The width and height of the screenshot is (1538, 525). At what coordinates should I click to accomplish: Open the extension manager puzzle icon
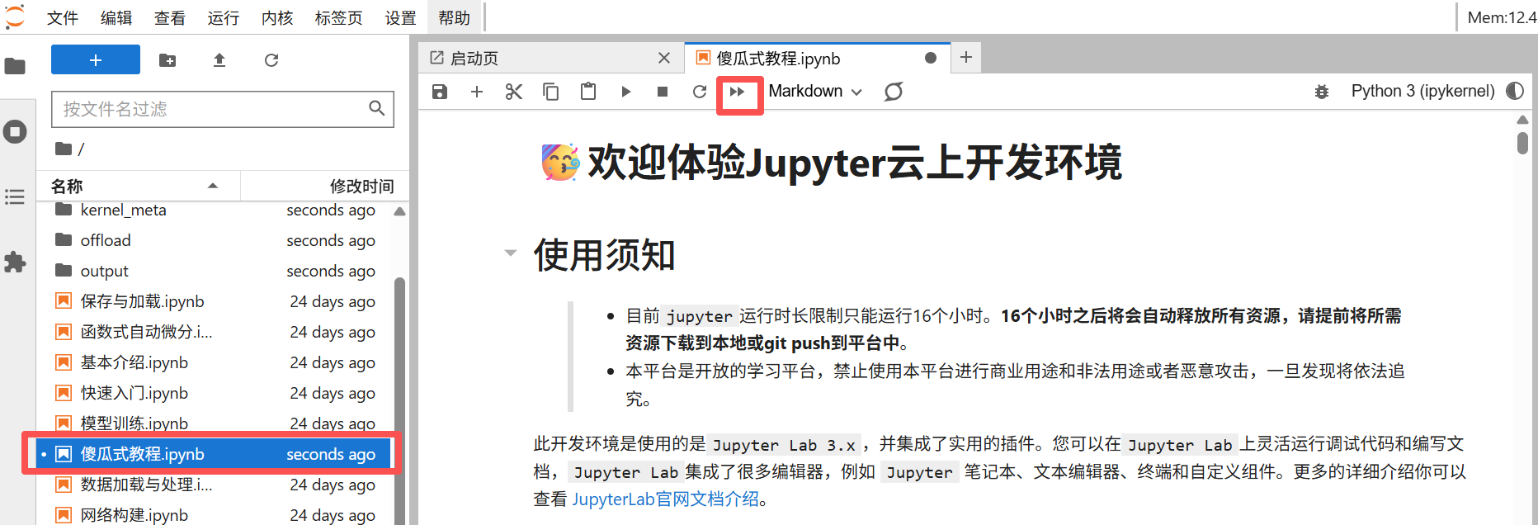(x=15, y=262)
